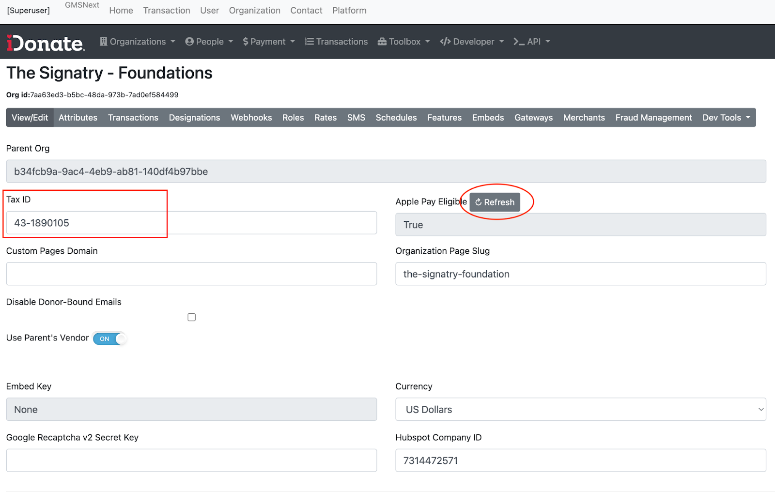Open the User link in top bar
This screenshot has width=775, height=492.
coord(210,11)
